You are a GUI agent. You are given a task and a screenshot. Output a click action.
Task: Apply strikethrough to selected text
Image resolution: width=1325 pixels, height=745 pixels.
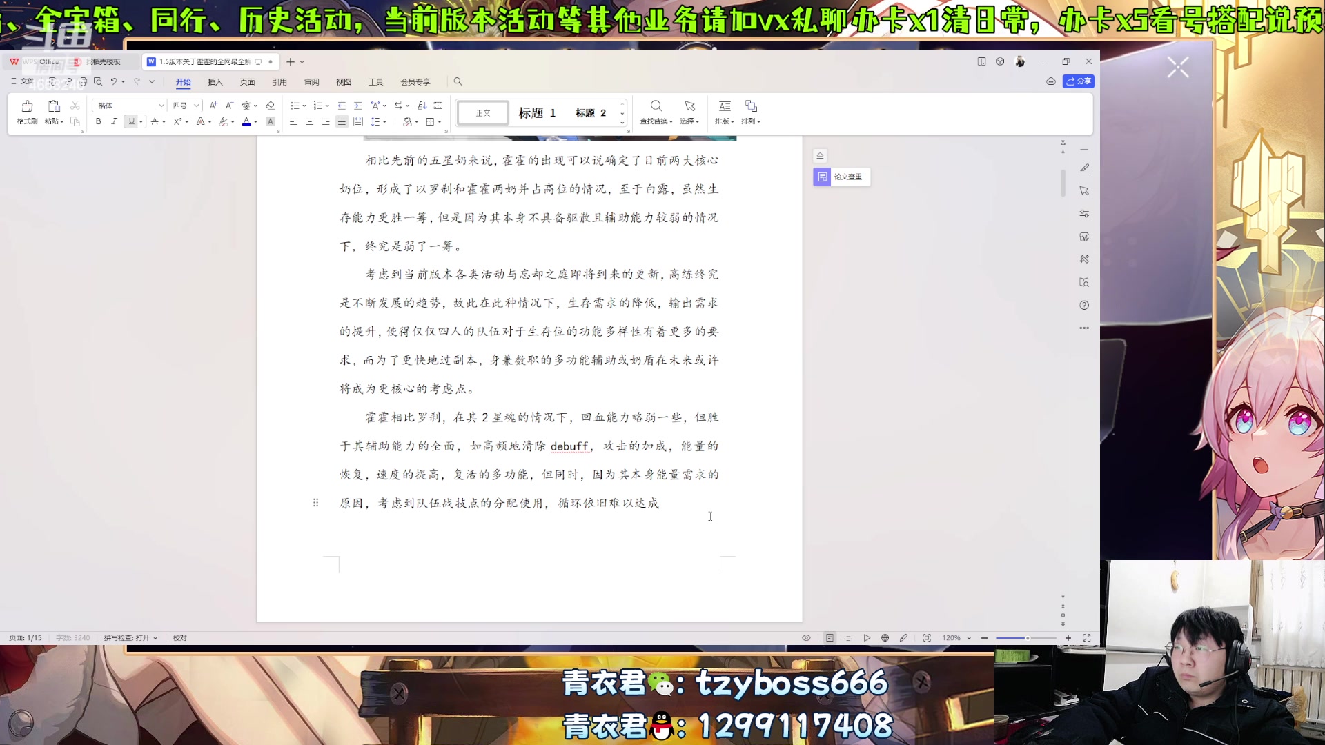coord(155,121)
